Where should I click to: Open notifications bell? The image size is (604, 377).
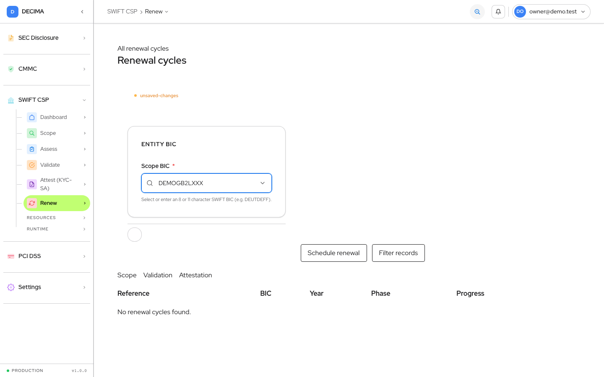498,12
